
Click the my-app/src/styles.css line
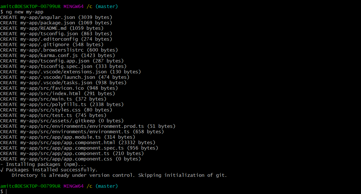[56, 110]
